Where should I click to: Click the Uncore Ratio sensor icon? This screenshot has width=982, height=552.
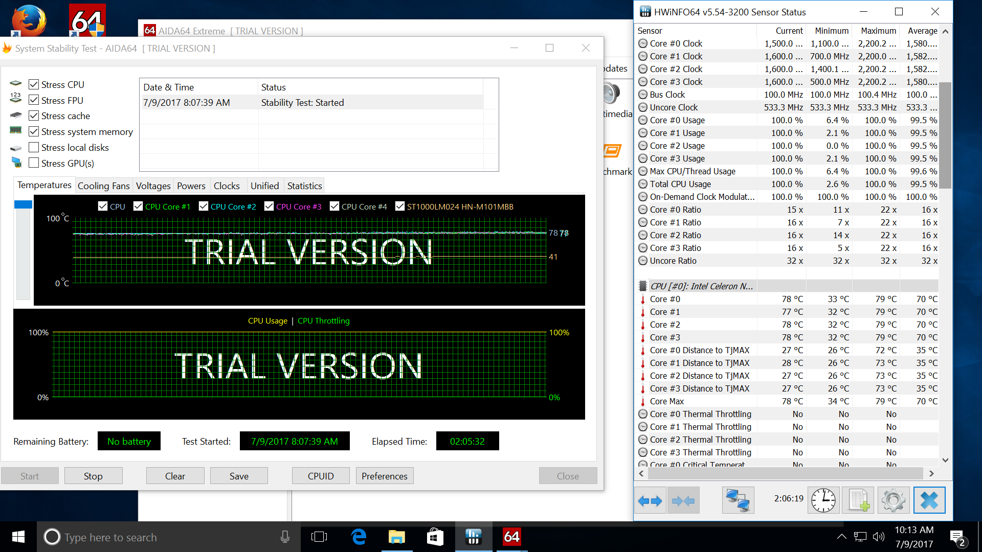coord(643,261)
